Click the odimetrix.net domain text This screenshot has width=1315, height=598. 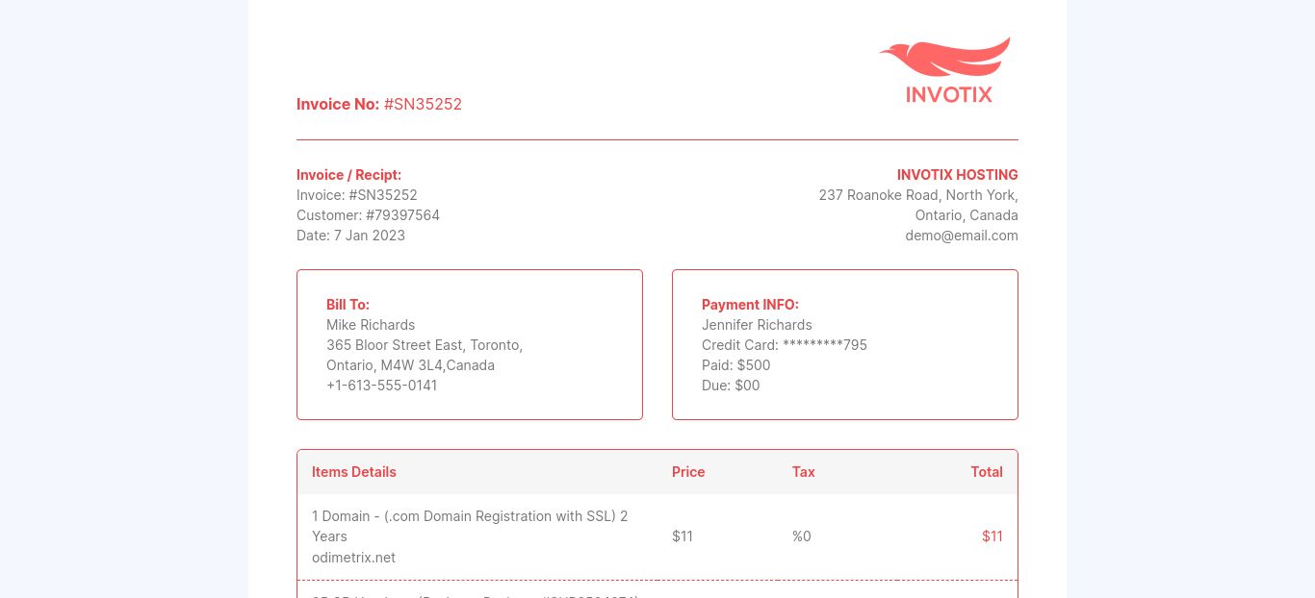click(x=353, y=558)
